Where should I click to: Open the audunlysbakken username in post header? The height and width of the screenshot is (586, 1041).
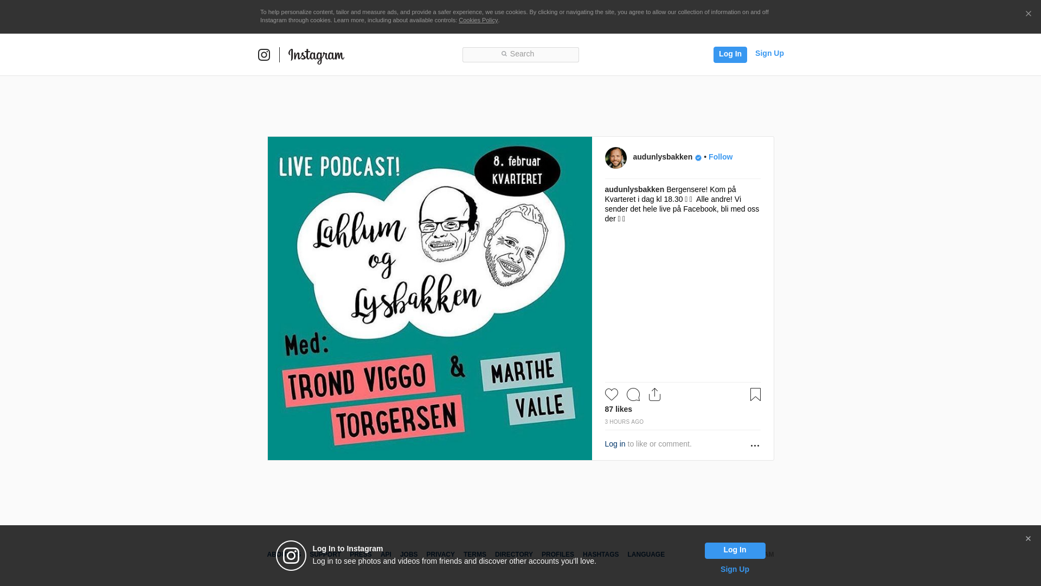pos(663,157)
